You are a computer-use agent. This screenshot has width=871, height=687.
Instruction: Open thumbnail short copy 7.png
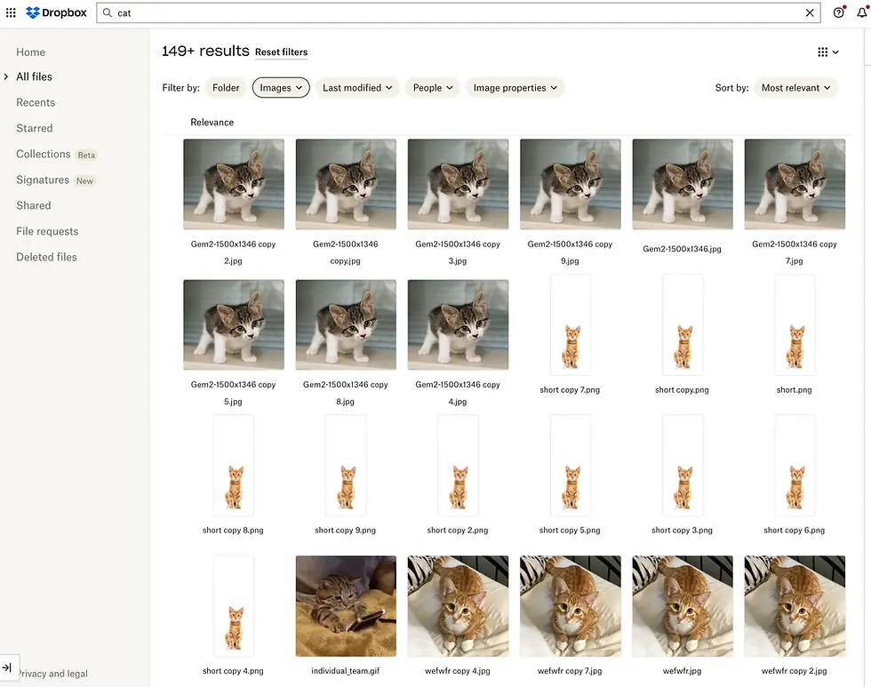pyautogui.click(x=571, y=324)
